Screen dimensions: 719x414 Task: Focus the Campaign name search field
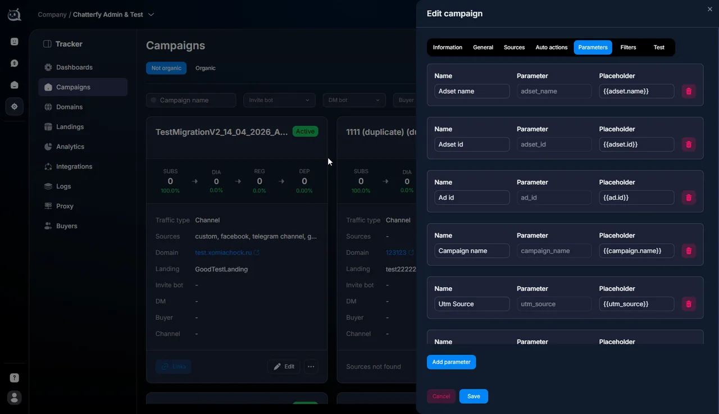tap(191, 100)
